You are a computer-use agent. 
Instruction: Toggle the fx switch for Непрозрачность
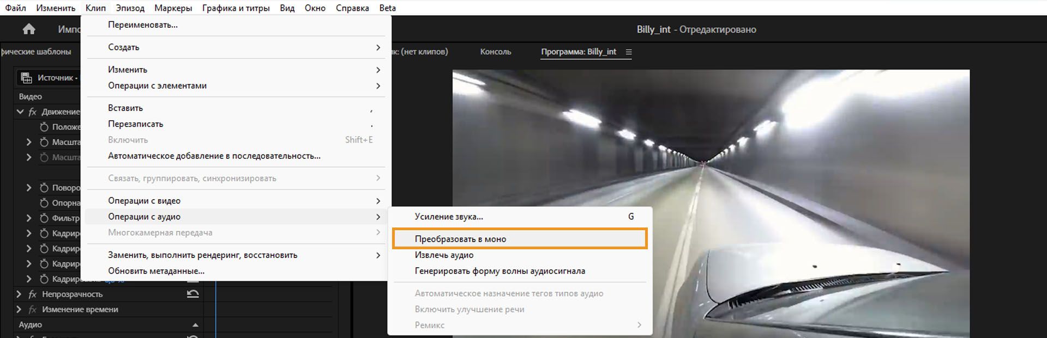pos(32,294)
